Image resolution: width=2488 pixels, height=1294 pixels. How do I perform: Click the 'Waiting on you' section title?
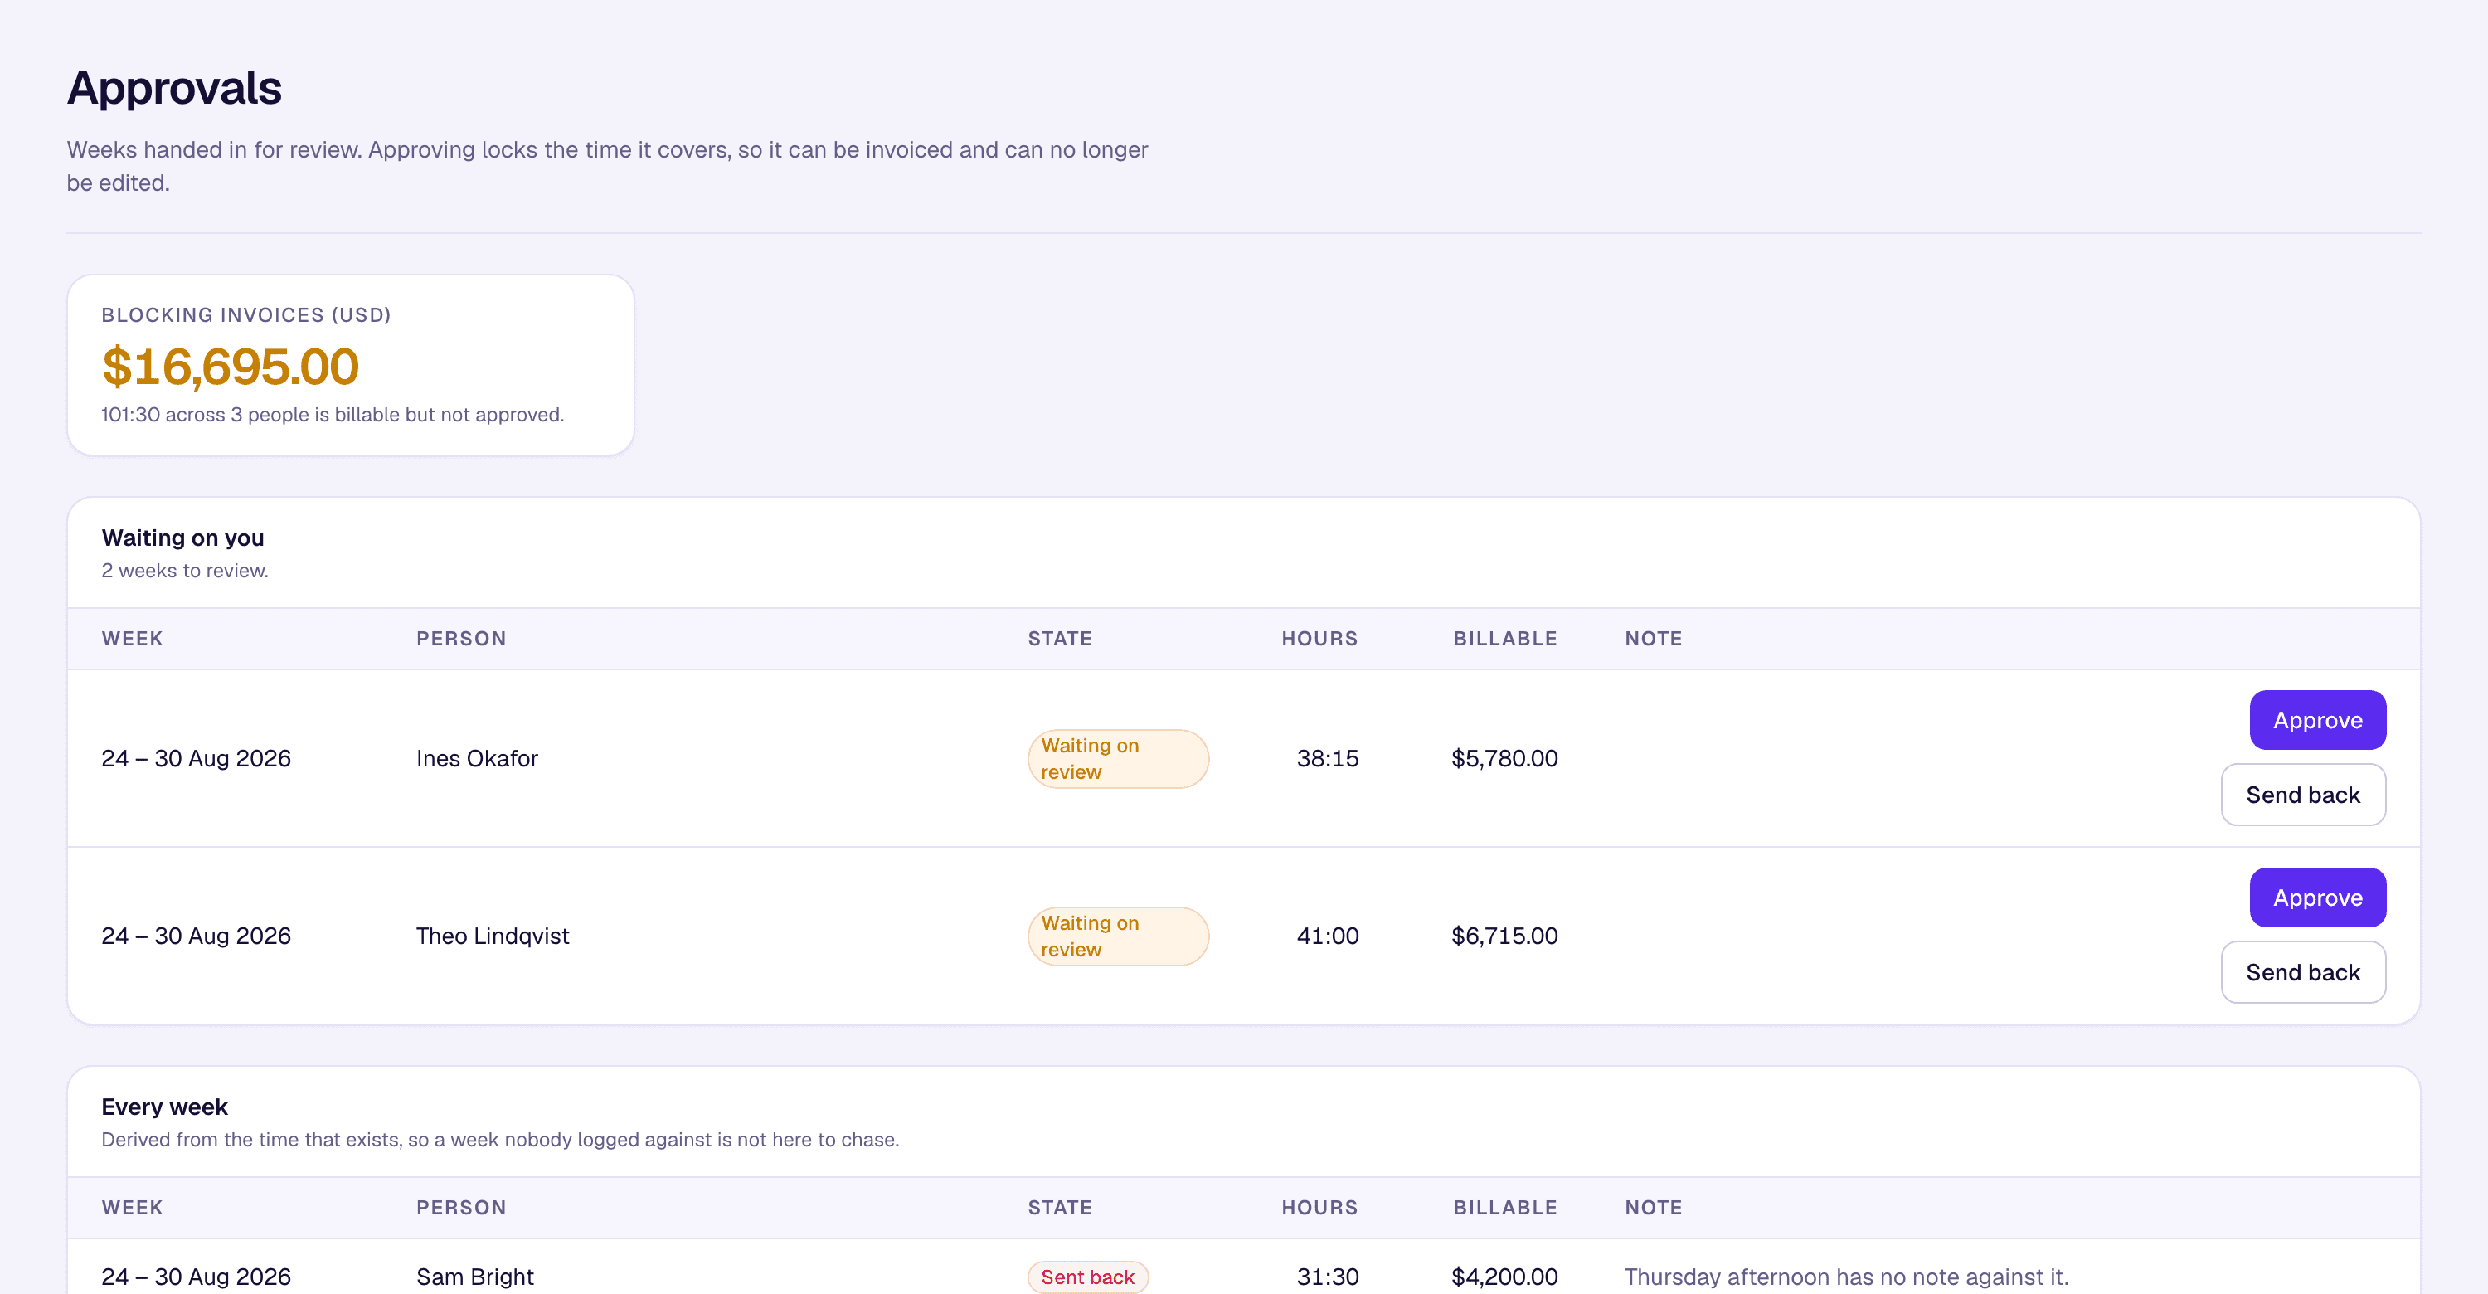tap(182, 538)
